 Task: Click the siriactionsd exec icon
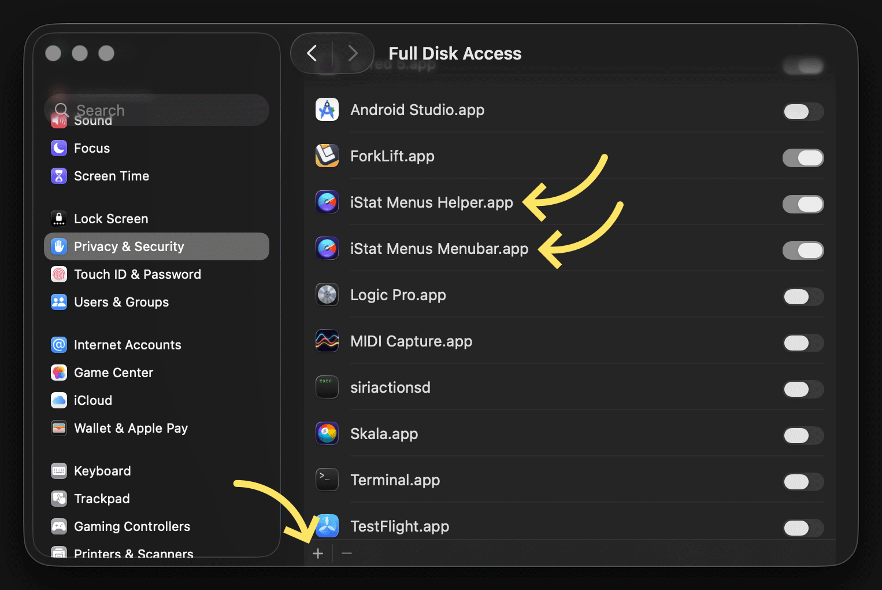pyautogui.click(x=327, y=388)
